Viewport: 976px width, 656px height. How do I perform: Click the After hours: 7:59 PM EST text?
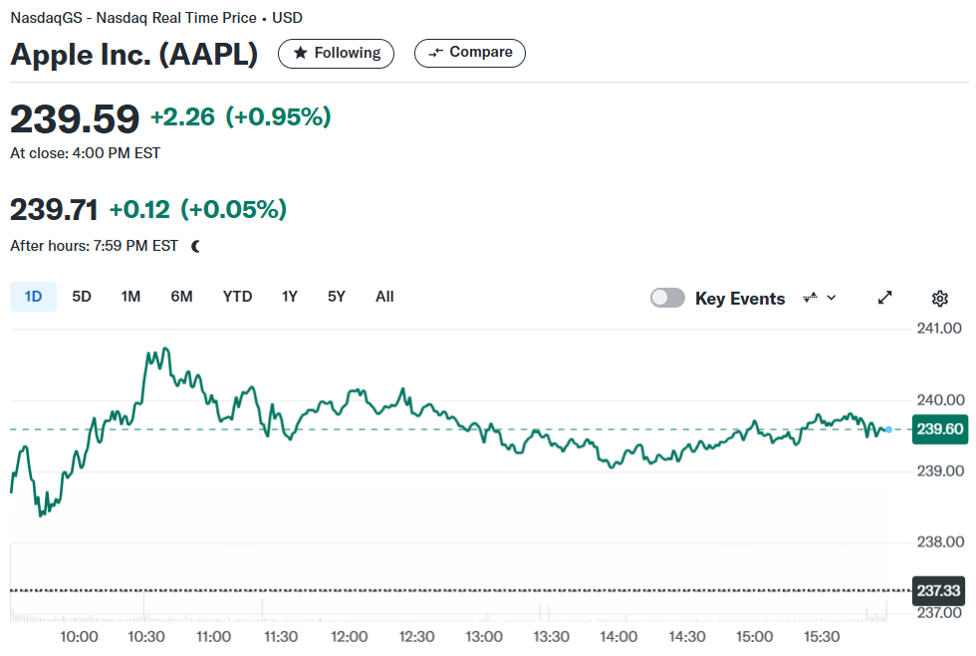94,246
